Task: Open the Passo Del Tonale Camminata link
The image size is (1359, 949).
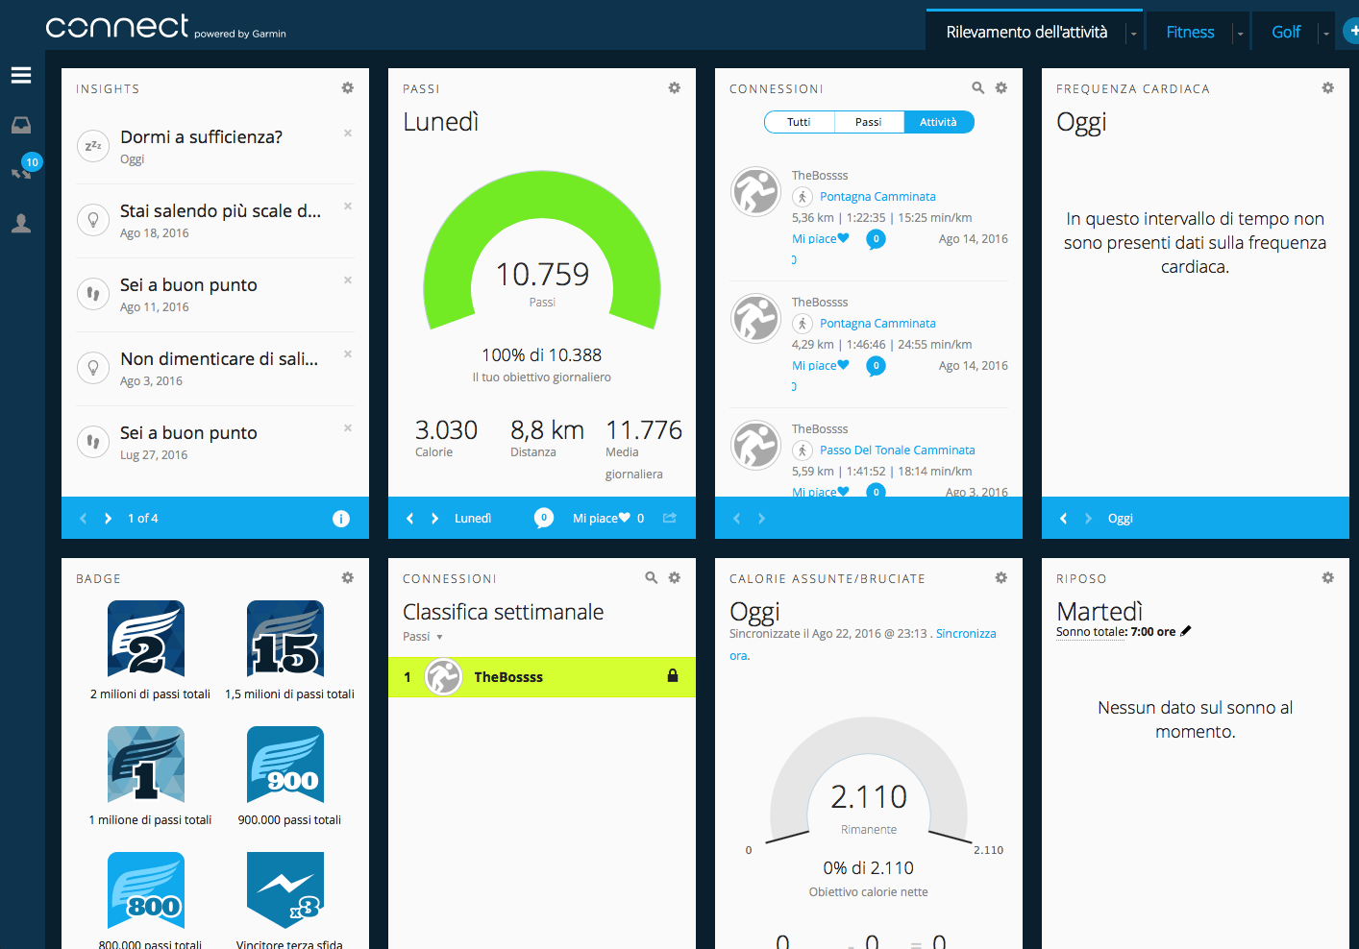Action: [x=897, y=450]
